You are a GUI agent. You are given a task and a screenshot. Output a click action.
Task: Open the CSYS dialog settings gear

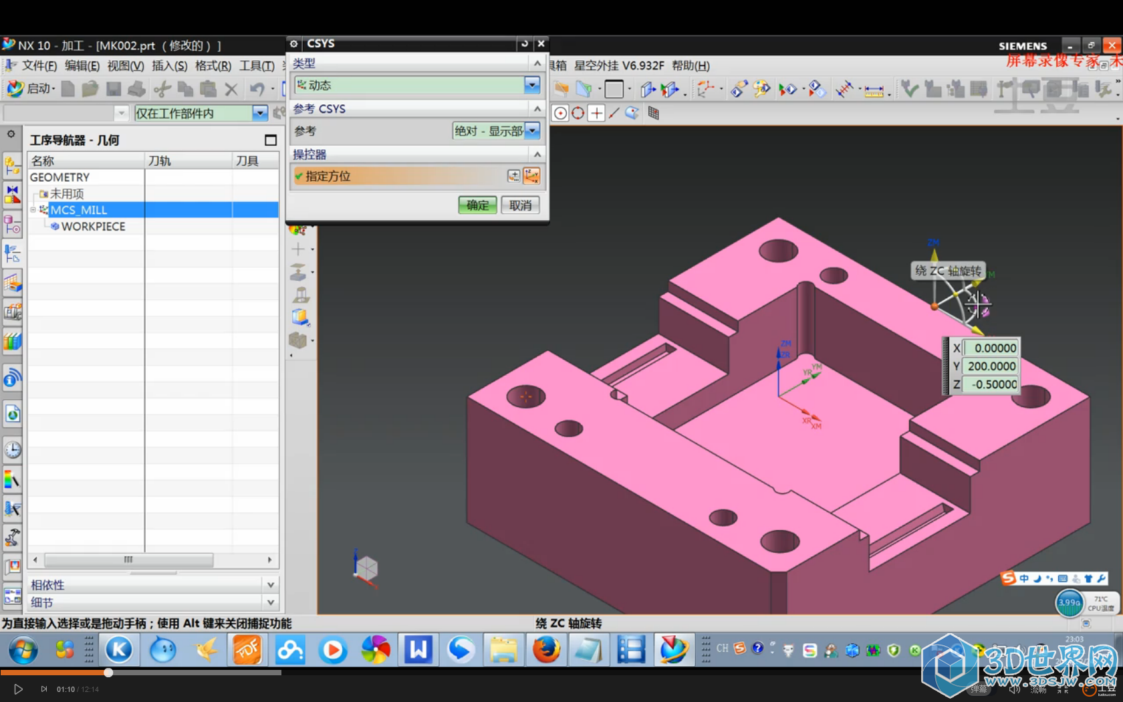[x=293, y=43]
